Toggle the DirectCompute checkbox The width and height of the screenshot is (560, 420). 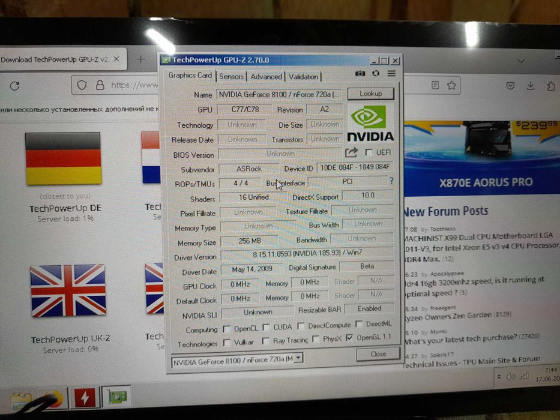click(301, 326)
